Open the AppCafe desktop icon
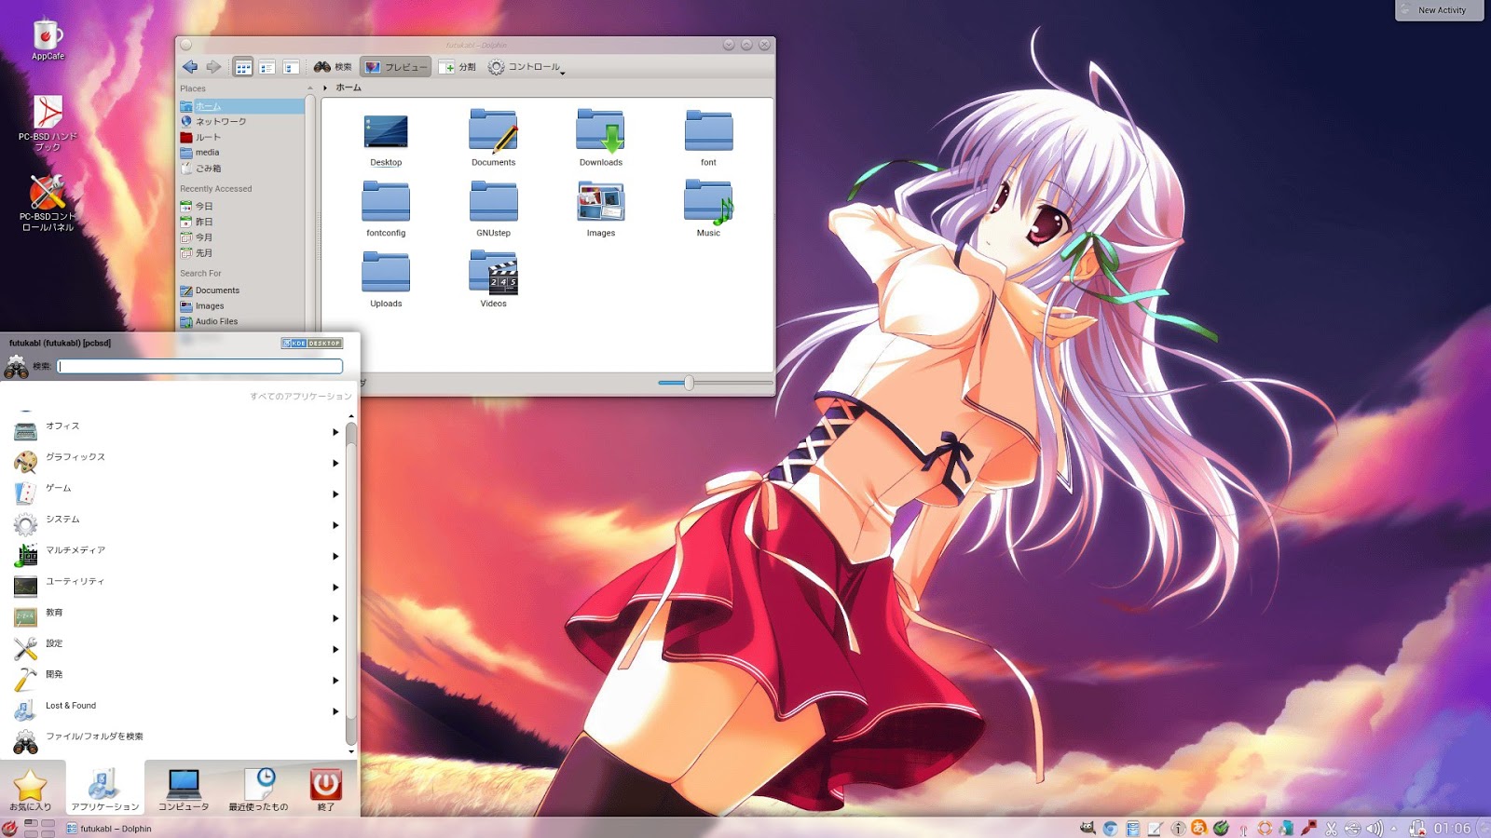The width and height of the screenshot is (1491, 838). [48, 39]
